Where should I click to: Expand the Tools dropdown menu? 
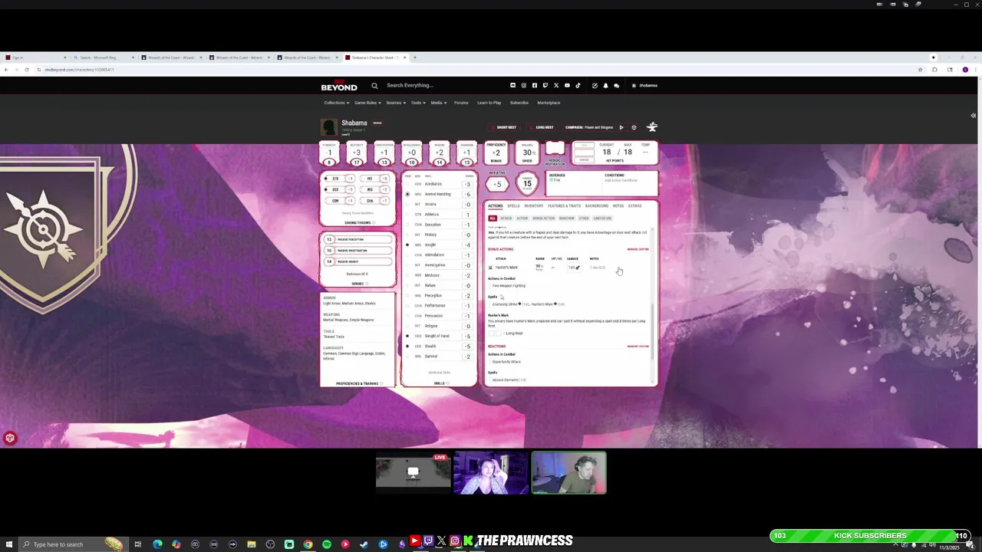point(417,103)
